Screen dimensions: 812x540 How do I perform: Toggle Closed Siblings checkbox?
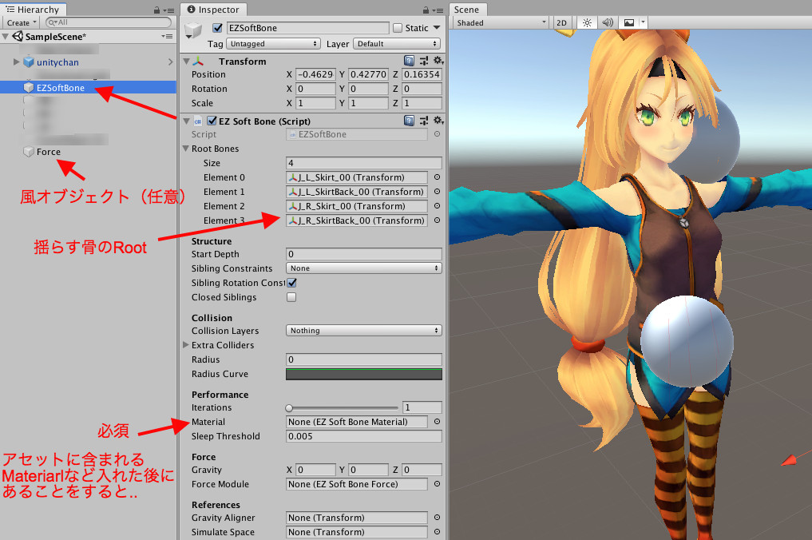tap(291, 297)
